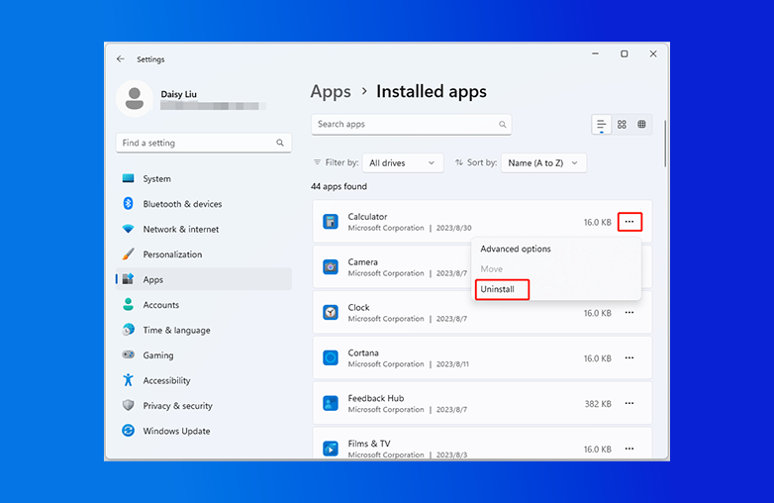Click the magnifier in Find a setting
The width and height of the screenshot is (774, 503).
pos(280,143)
